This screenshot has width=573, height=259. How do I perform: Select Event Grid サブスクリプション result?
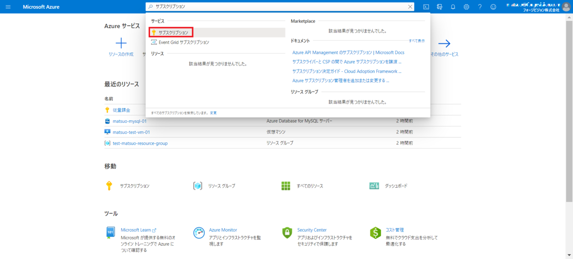183,42
